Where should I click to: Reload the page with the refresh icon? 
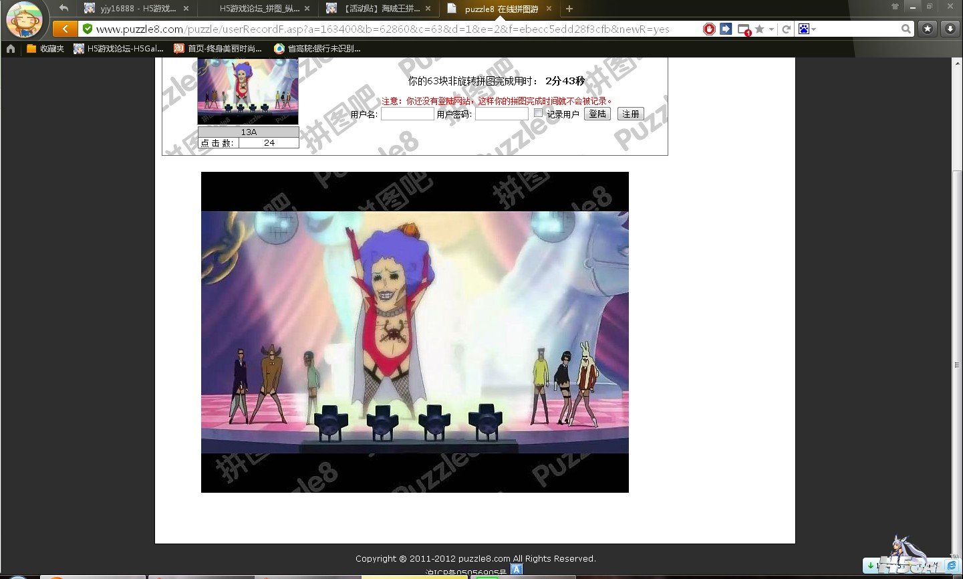click(787, 29)
